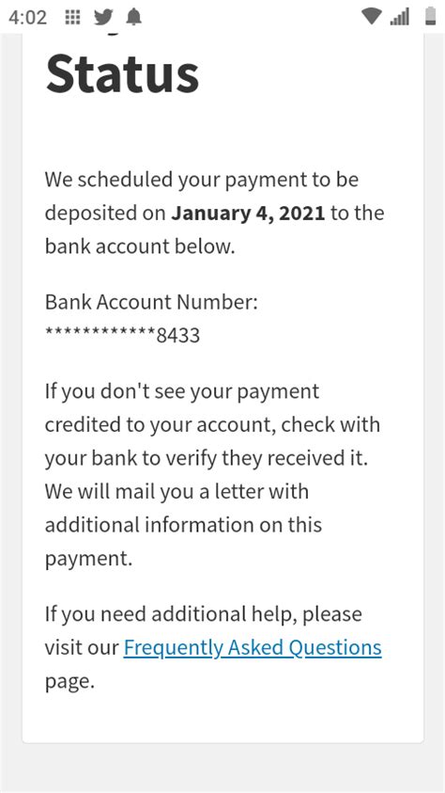
Task: Select the January 4, 2021 deposit date
Action: pos(248,213)
